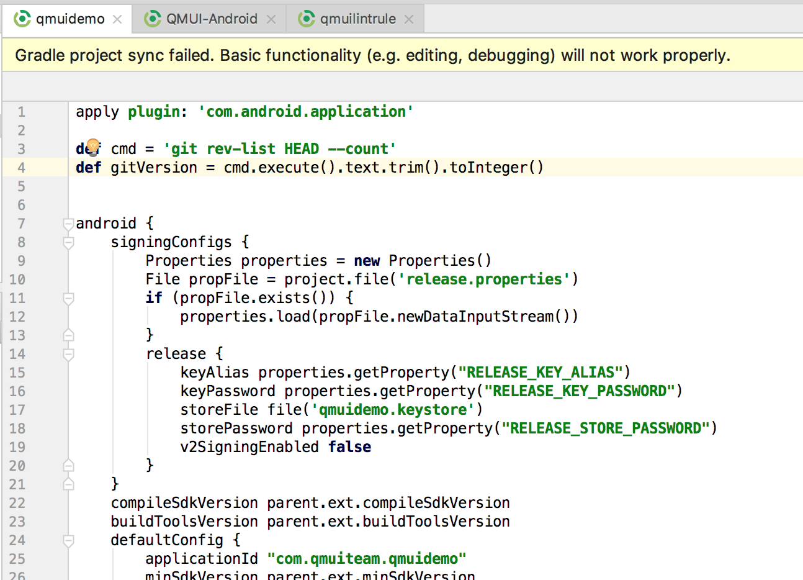Click gitVersion variable on line 4
This screenshot has width=803, height=580.
coord(154,168)
